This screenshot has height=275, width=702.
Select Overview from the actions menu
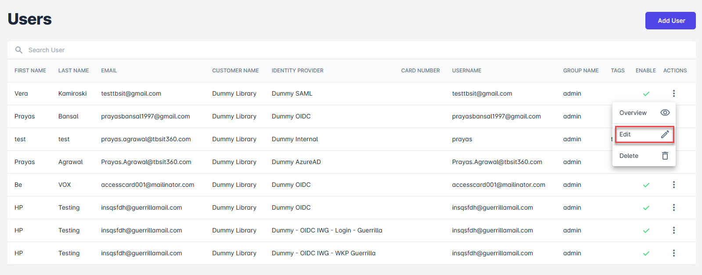point(633,113)
